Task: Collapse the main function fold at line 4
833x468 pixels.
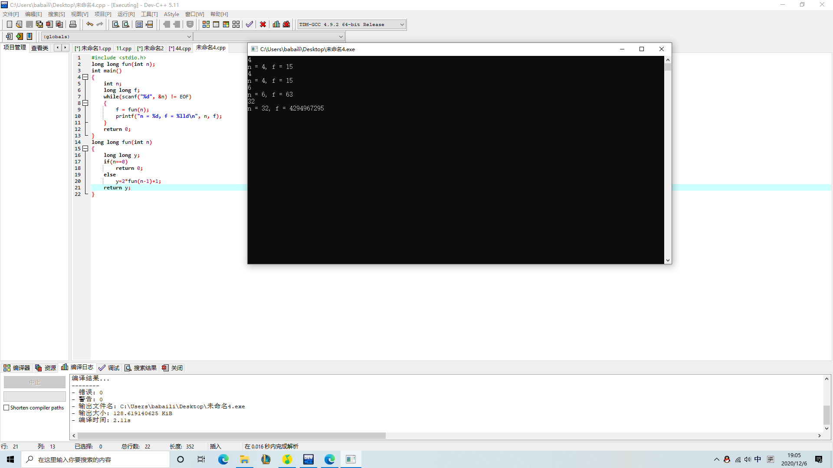Action: [x=85, y=77]
